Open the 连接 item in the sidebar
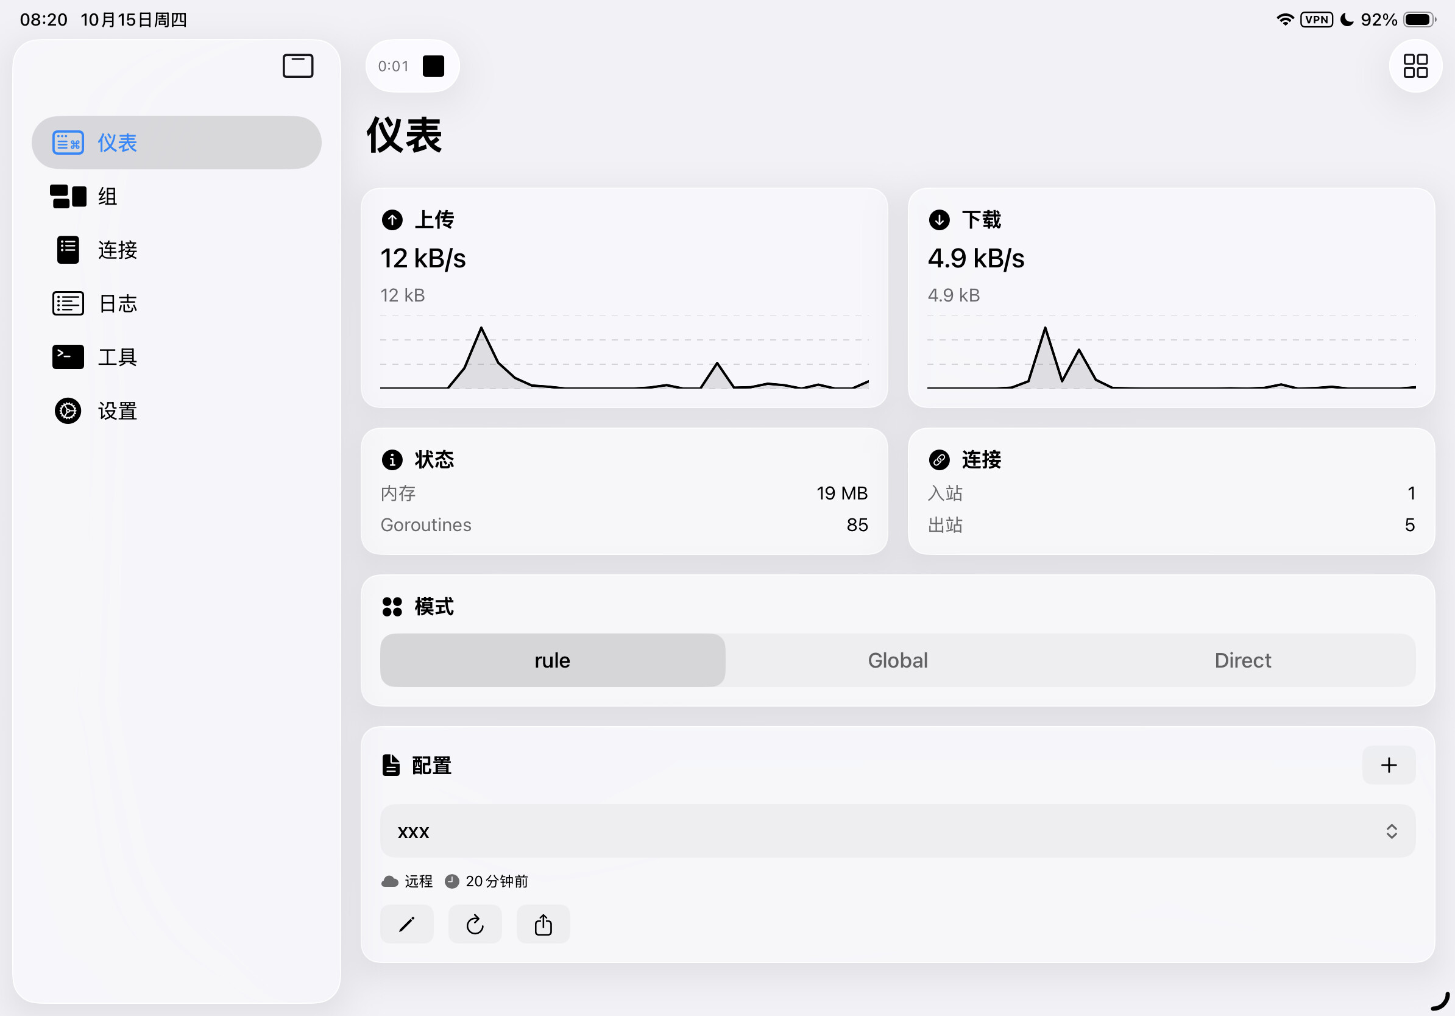1455x1016 pixels. coord(176,250)
